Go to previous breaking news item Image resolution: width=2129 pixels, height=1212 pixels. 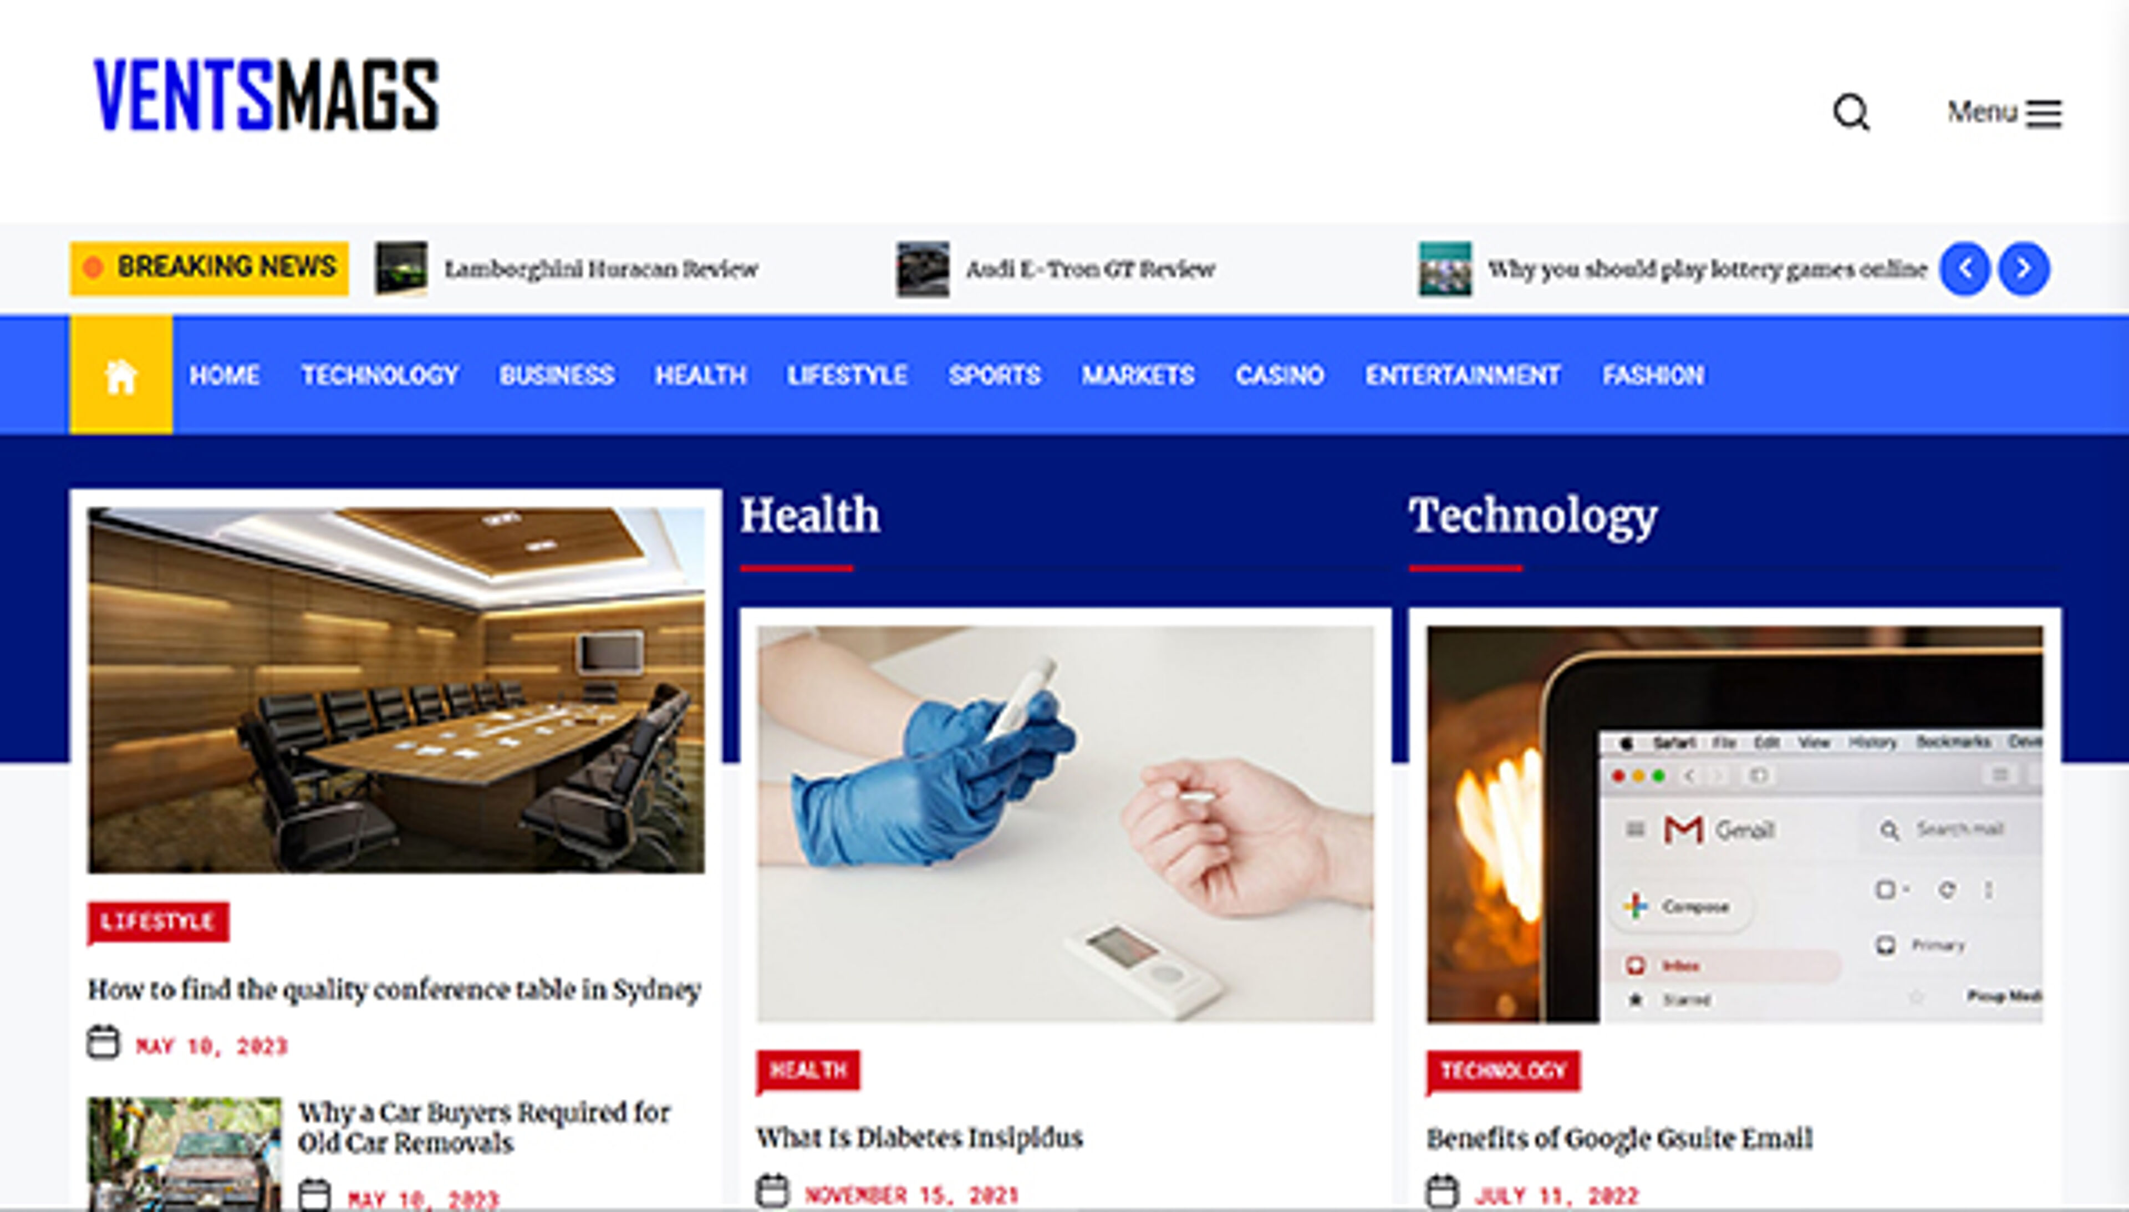(x=1965, y=269)
